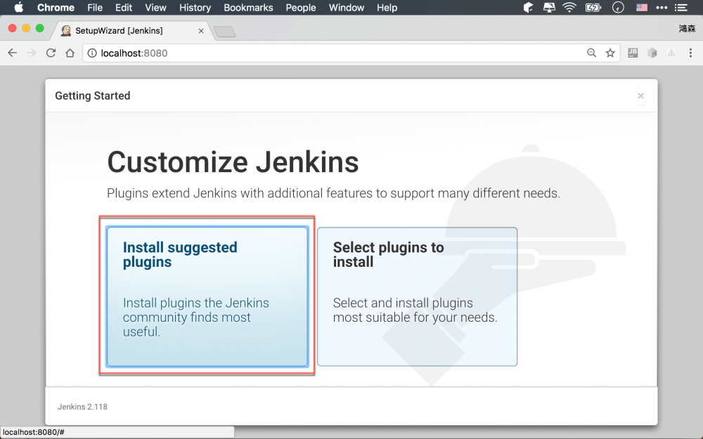This screenshot has width=703, height=439.
Task: Go back using the browser back arrow
Action: [x=13, y=53]
